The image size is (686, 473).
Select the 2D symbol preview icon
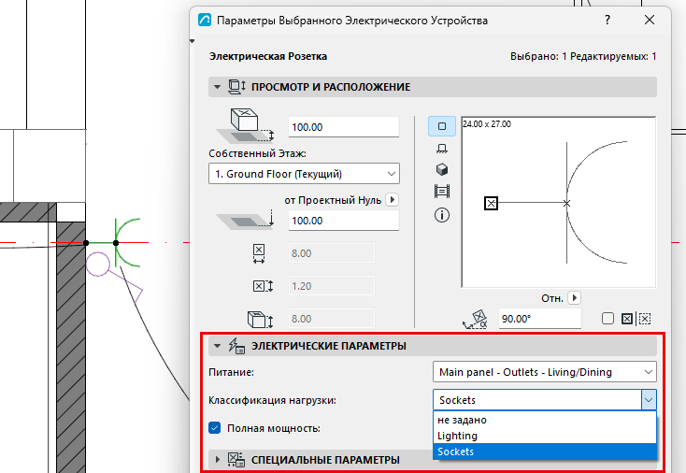click(442, 126)
